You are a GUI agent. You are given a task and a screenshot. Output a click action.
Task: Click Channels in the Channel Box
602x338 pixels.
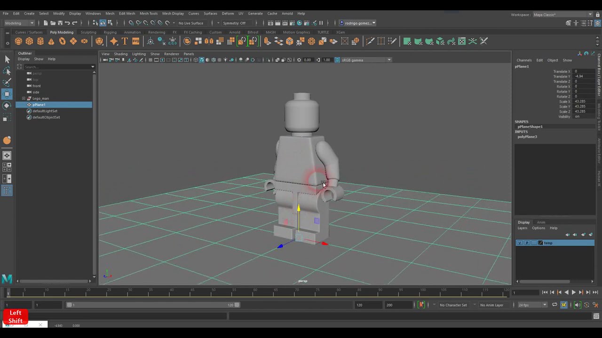(524, 60)
